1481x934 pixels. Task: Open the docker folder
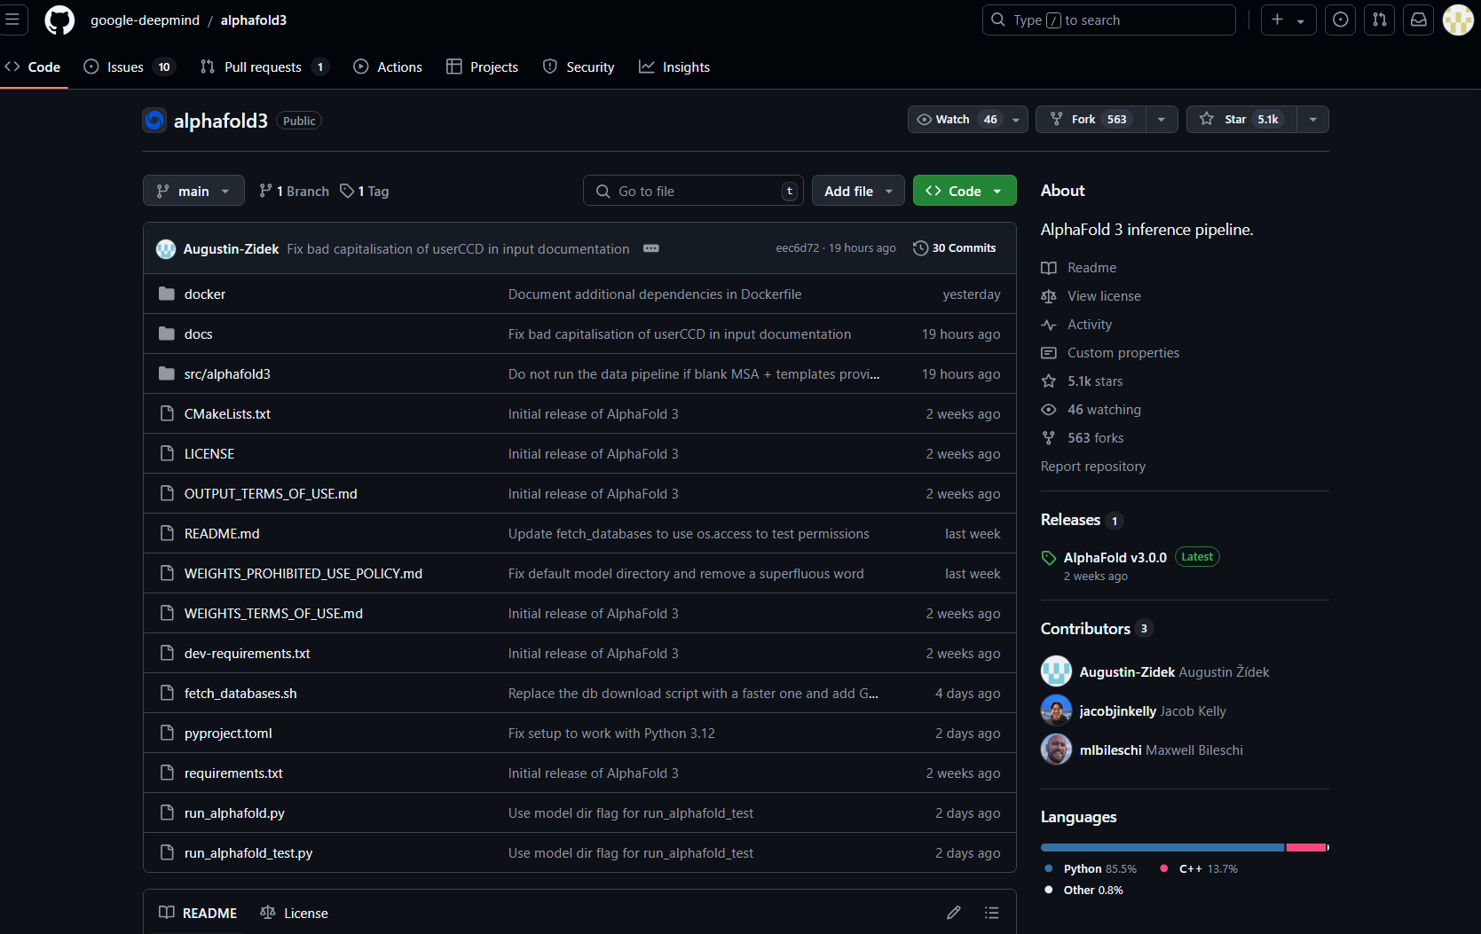click(205, 294)
